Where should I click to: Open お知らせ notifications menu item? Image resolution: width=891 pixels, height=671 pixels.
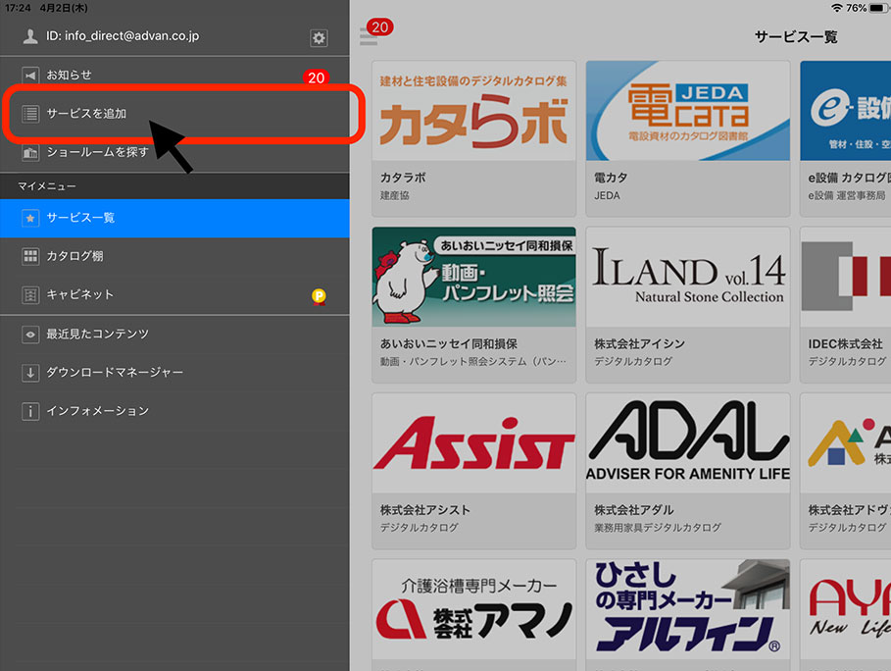click(175, 76)
